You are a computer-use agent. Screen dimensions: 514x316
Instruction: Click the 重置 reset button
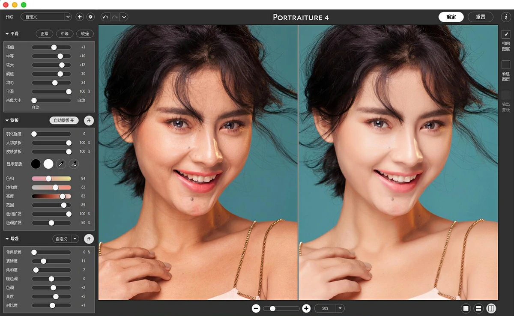point(480,17)
